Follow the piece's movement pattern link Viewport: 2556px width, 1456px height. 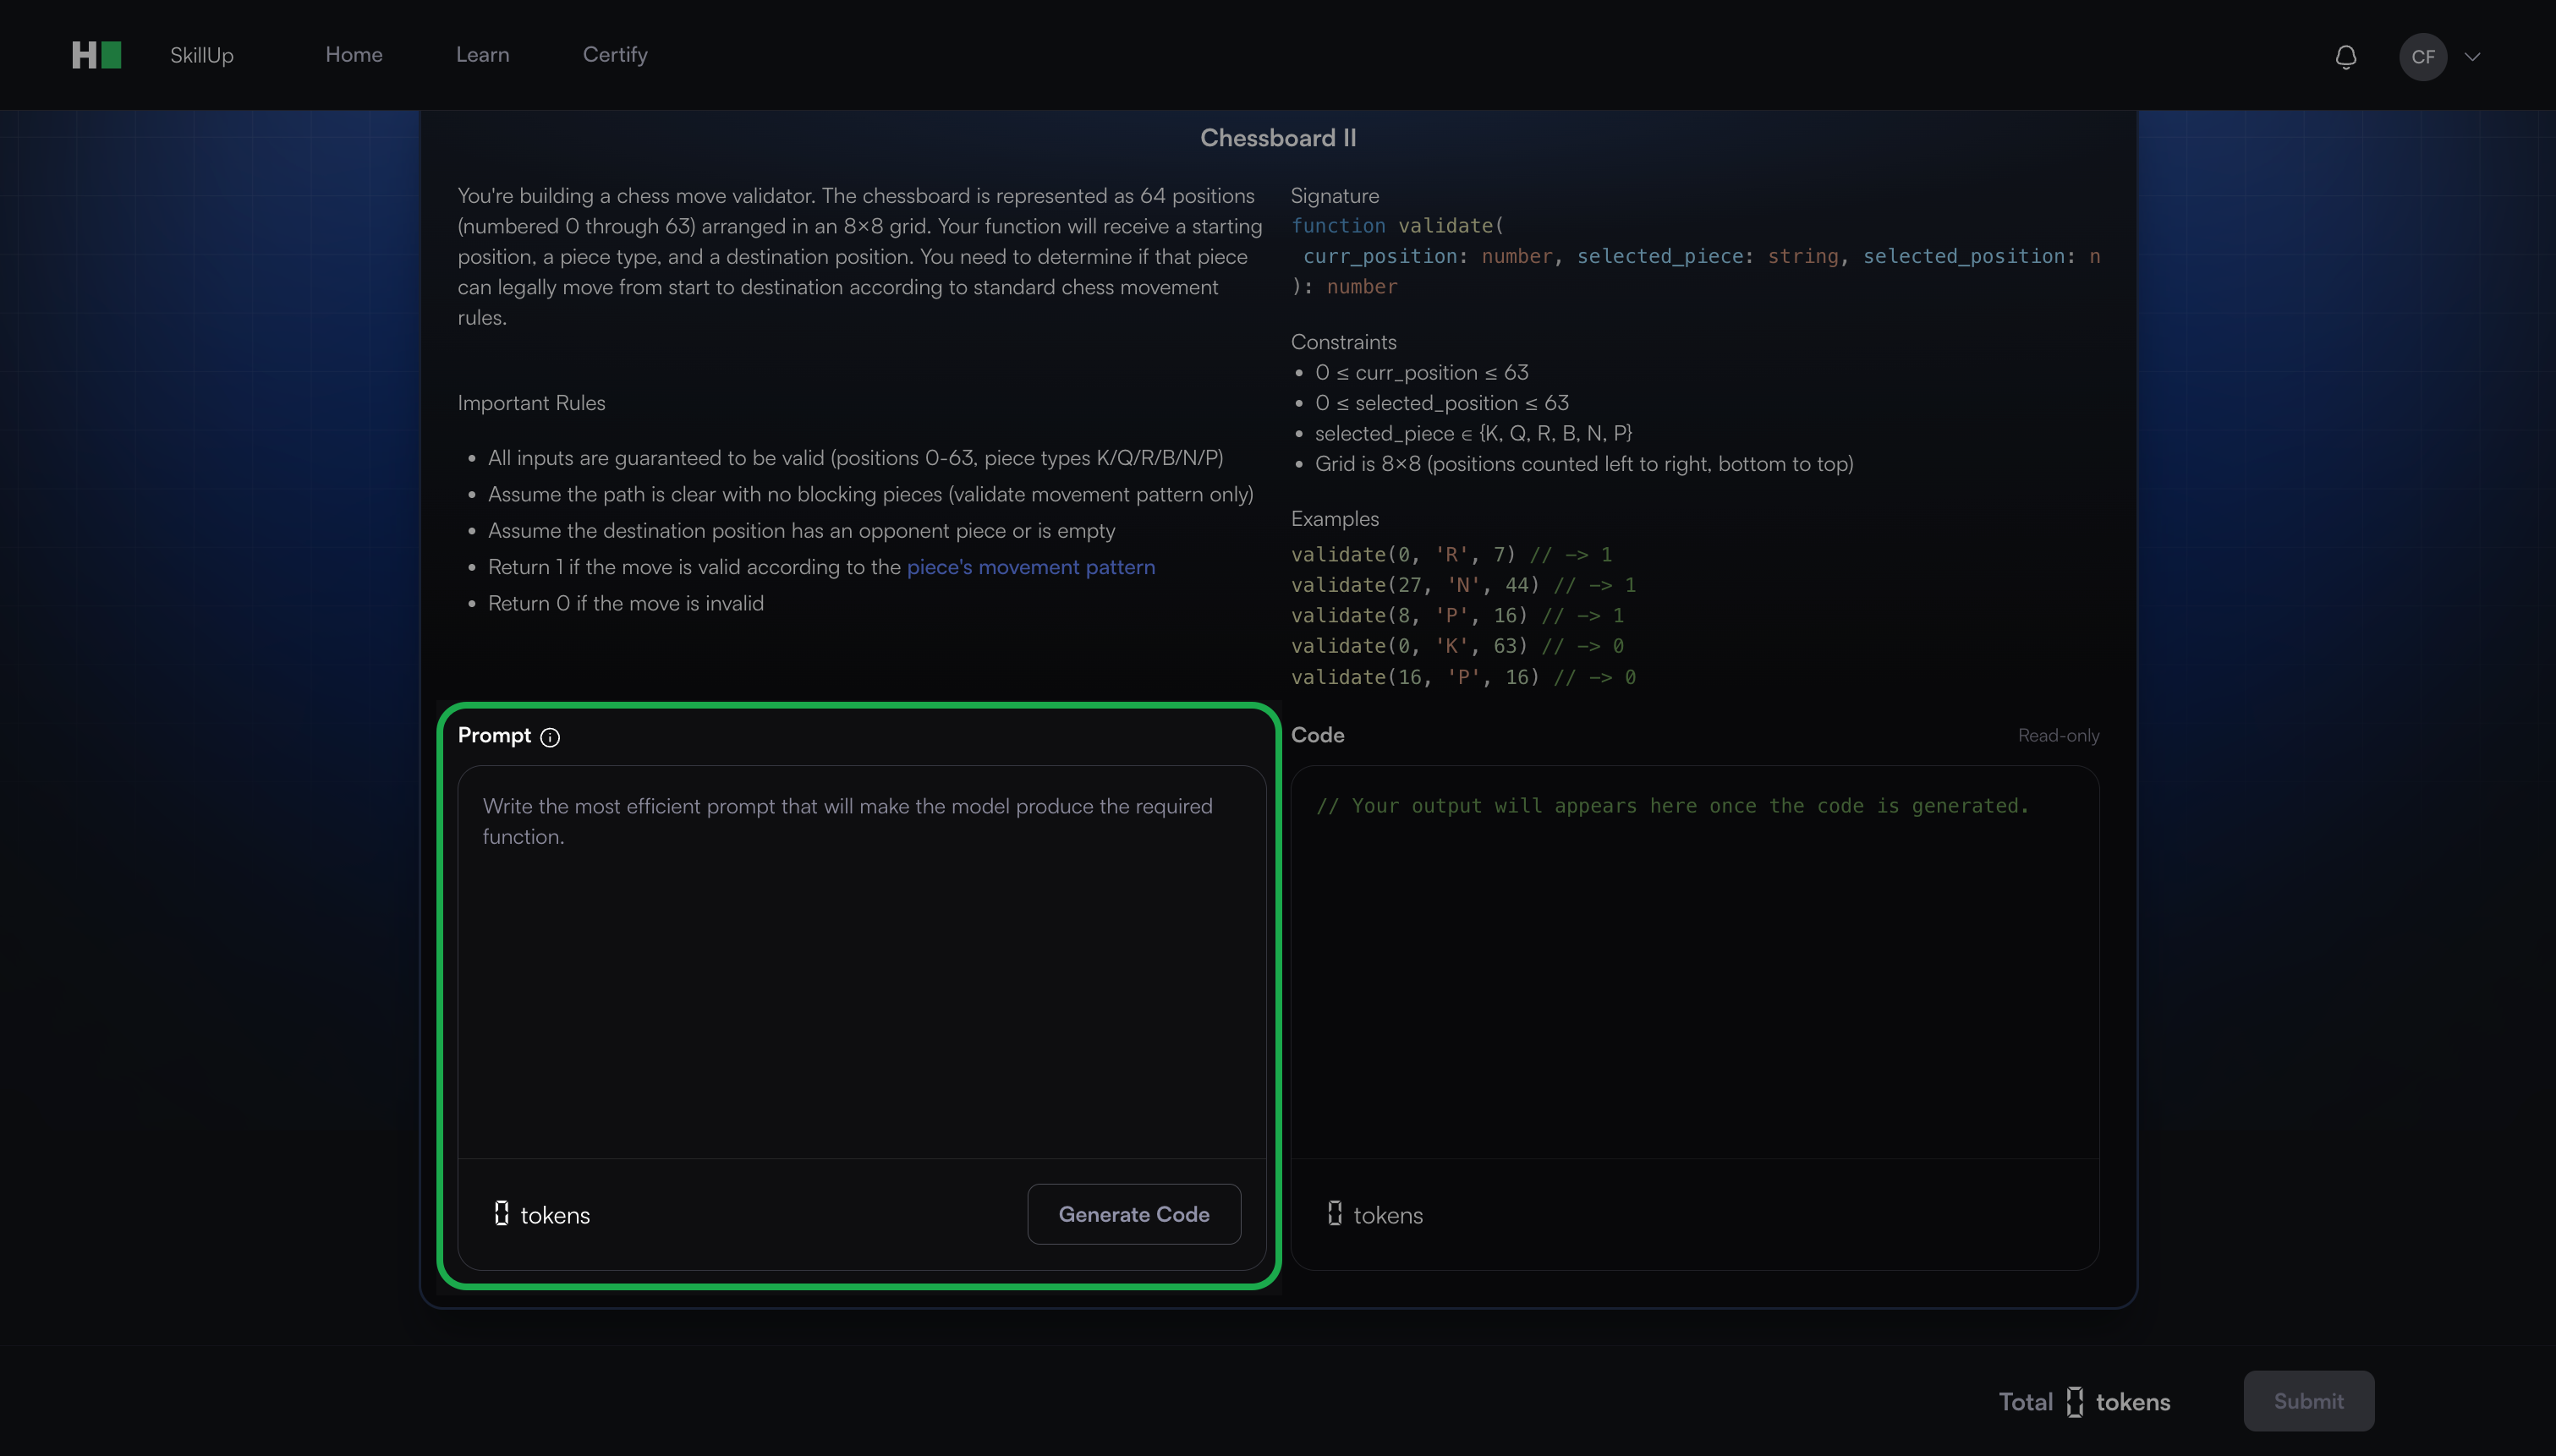1030,567
